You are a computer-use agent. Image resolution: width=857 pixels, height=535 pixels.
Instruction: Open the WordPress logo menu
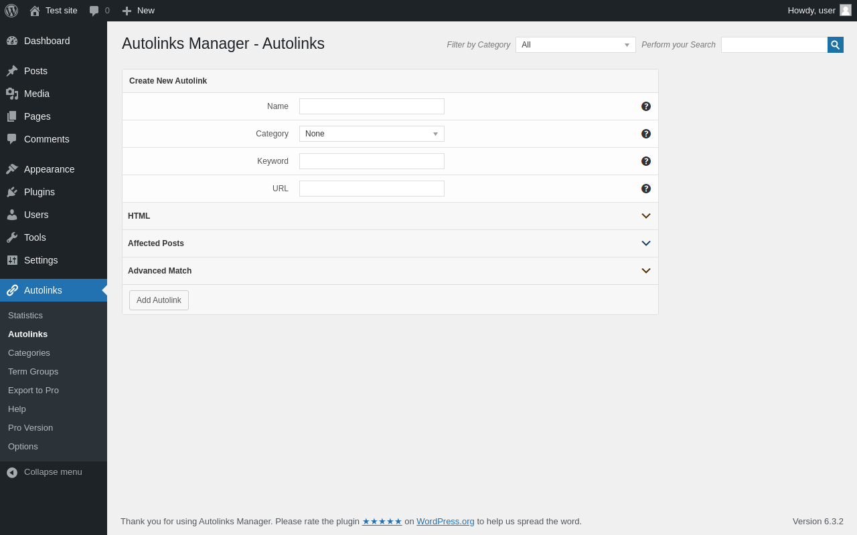(x=11, y=11)
